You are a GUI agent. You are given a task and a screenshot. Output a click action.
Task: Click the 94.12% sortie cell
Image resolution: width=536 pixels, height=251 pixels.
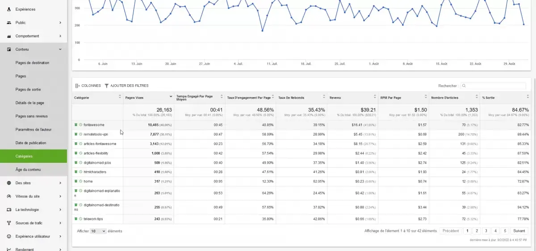click(506, 207)
